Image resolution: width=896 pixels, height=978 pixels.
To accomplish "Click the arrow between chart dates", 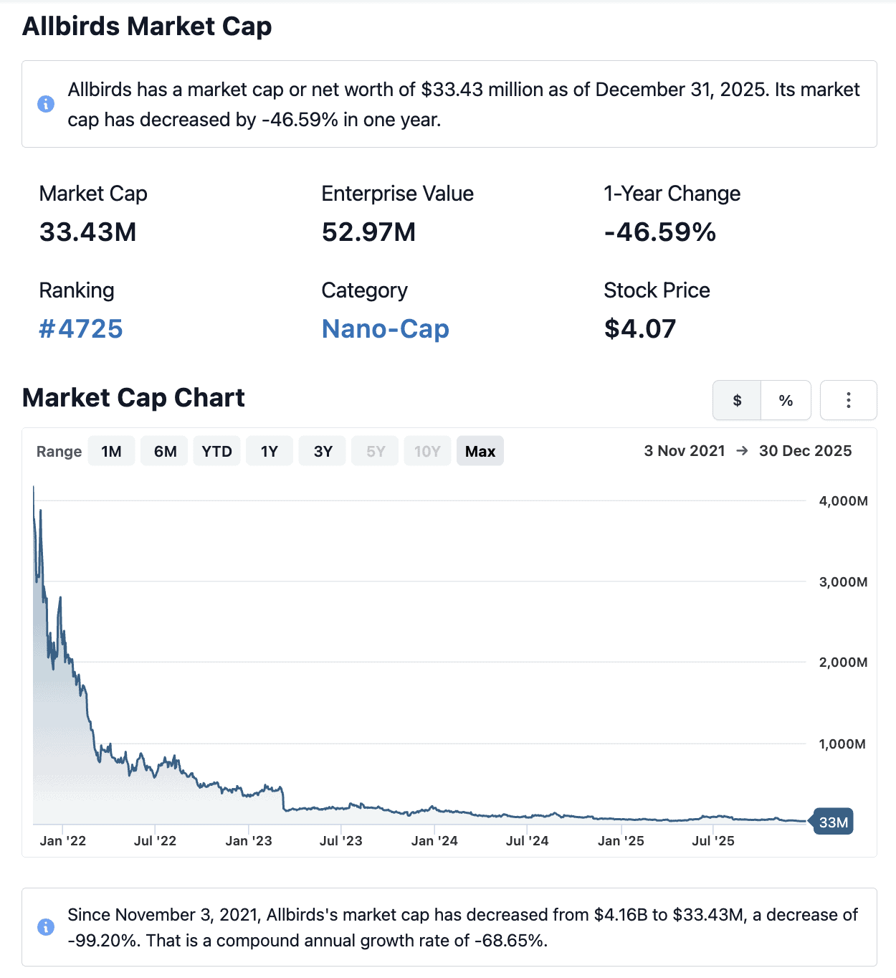I will 742,451.
